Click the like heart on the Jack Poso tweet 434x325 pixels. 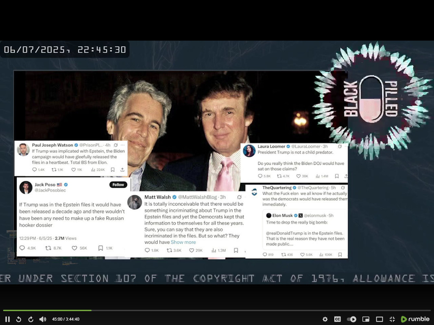(74, 248)
